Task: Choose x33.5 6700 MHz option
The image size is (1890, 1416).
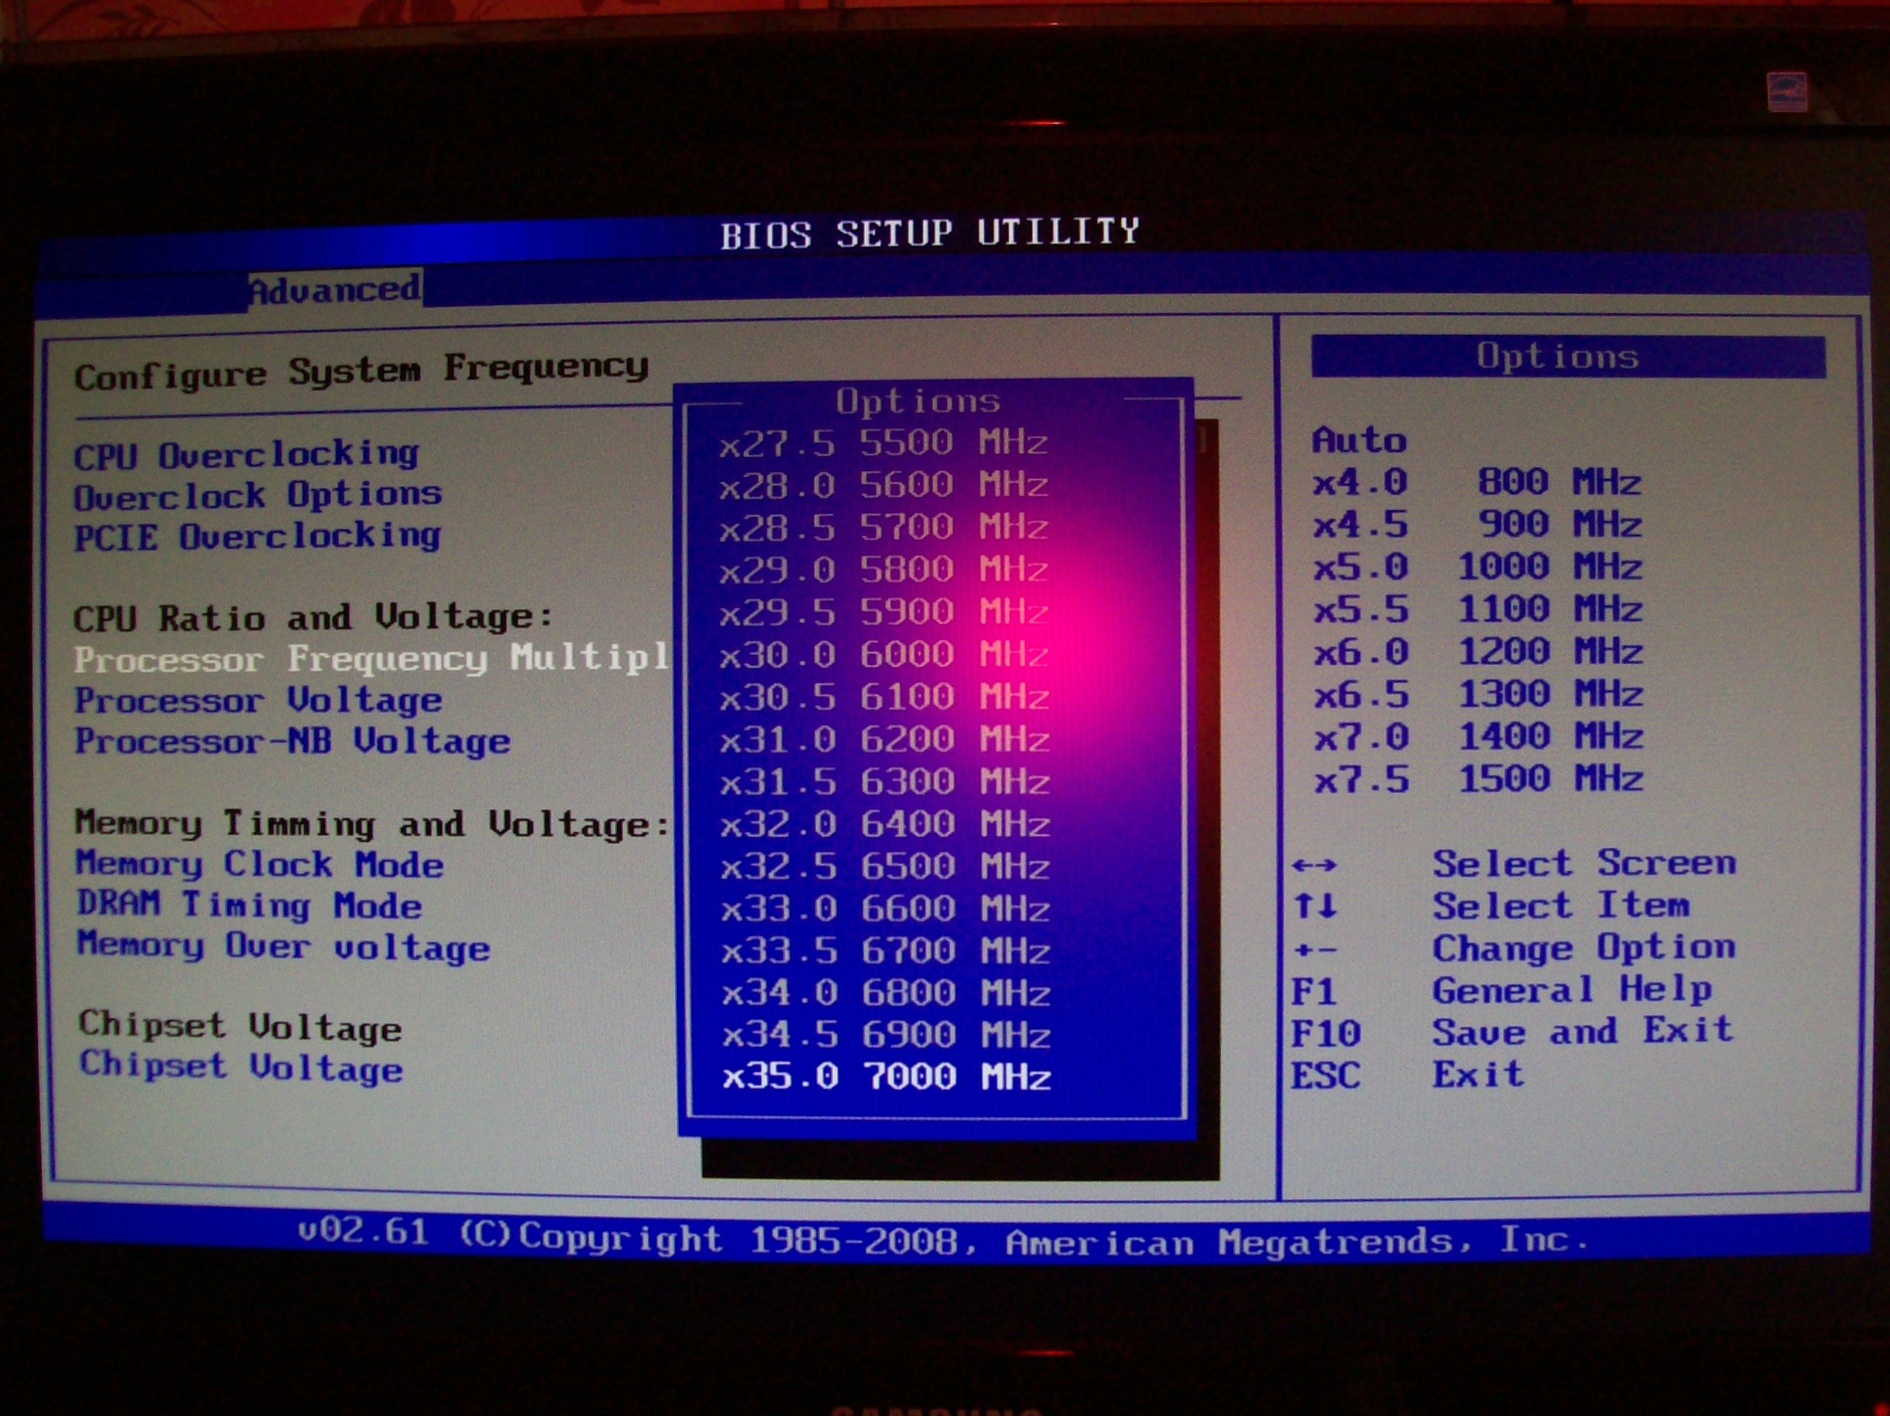Action: coord(886,951)
